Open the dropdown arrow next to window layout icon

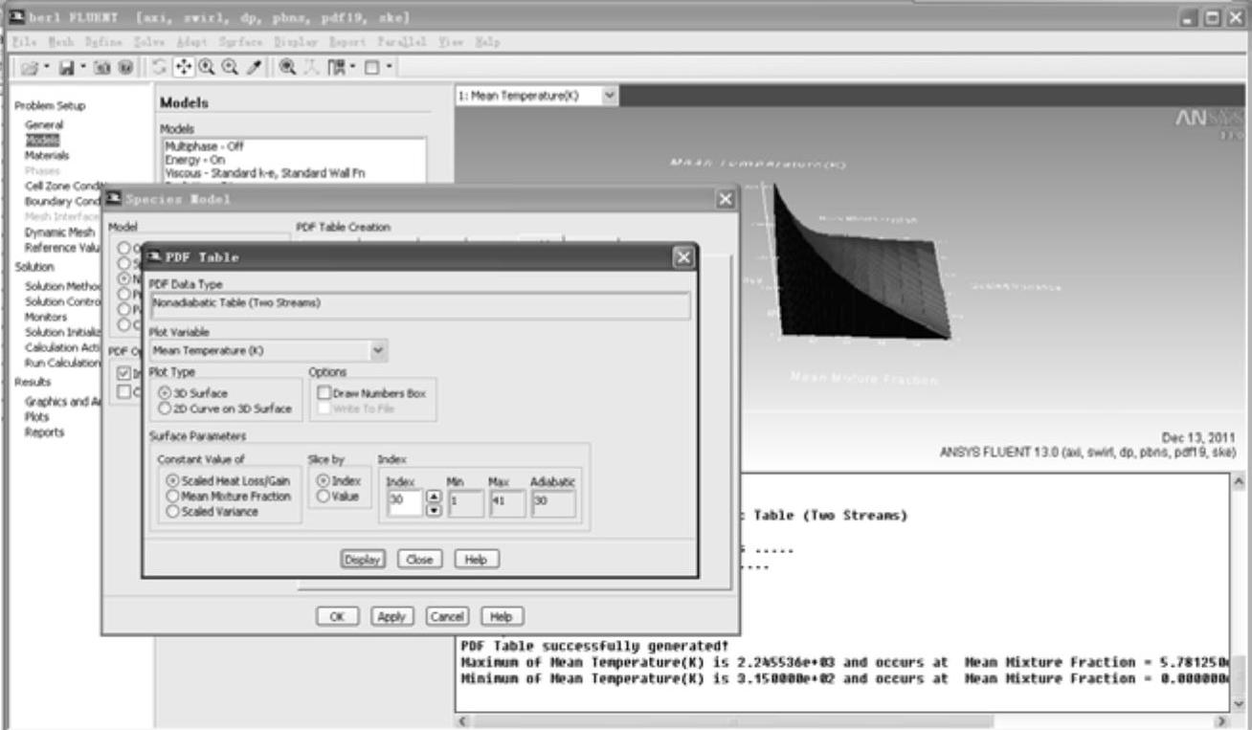tap(352, 67)
